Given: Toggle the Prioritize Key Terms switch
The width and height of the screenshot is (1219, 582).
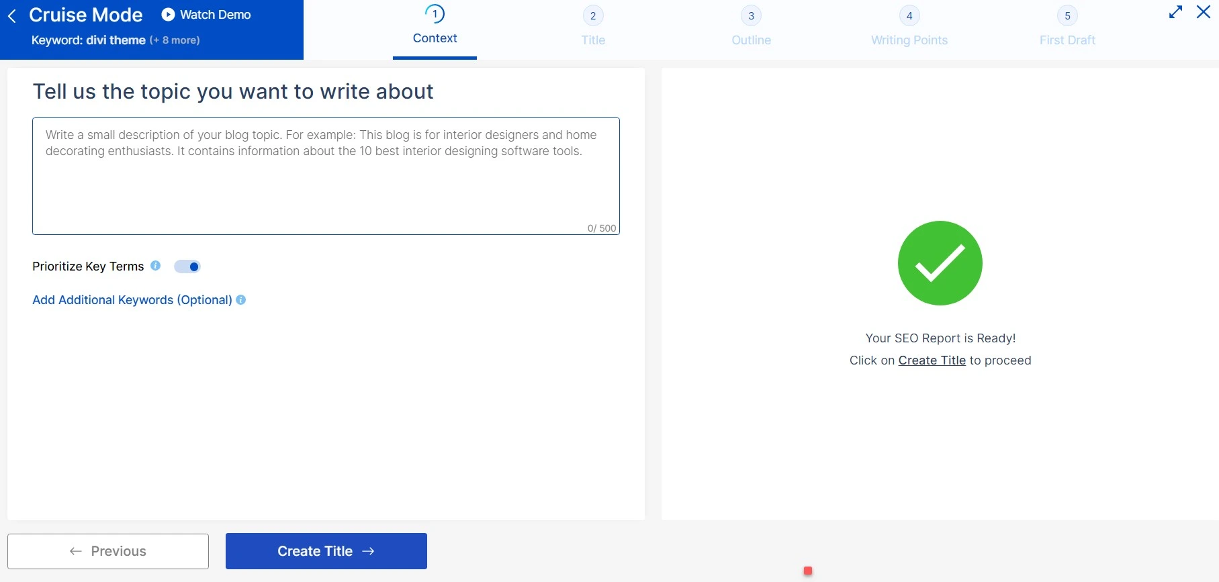Looking at the screenshot, I should click(x=187, y=266).
